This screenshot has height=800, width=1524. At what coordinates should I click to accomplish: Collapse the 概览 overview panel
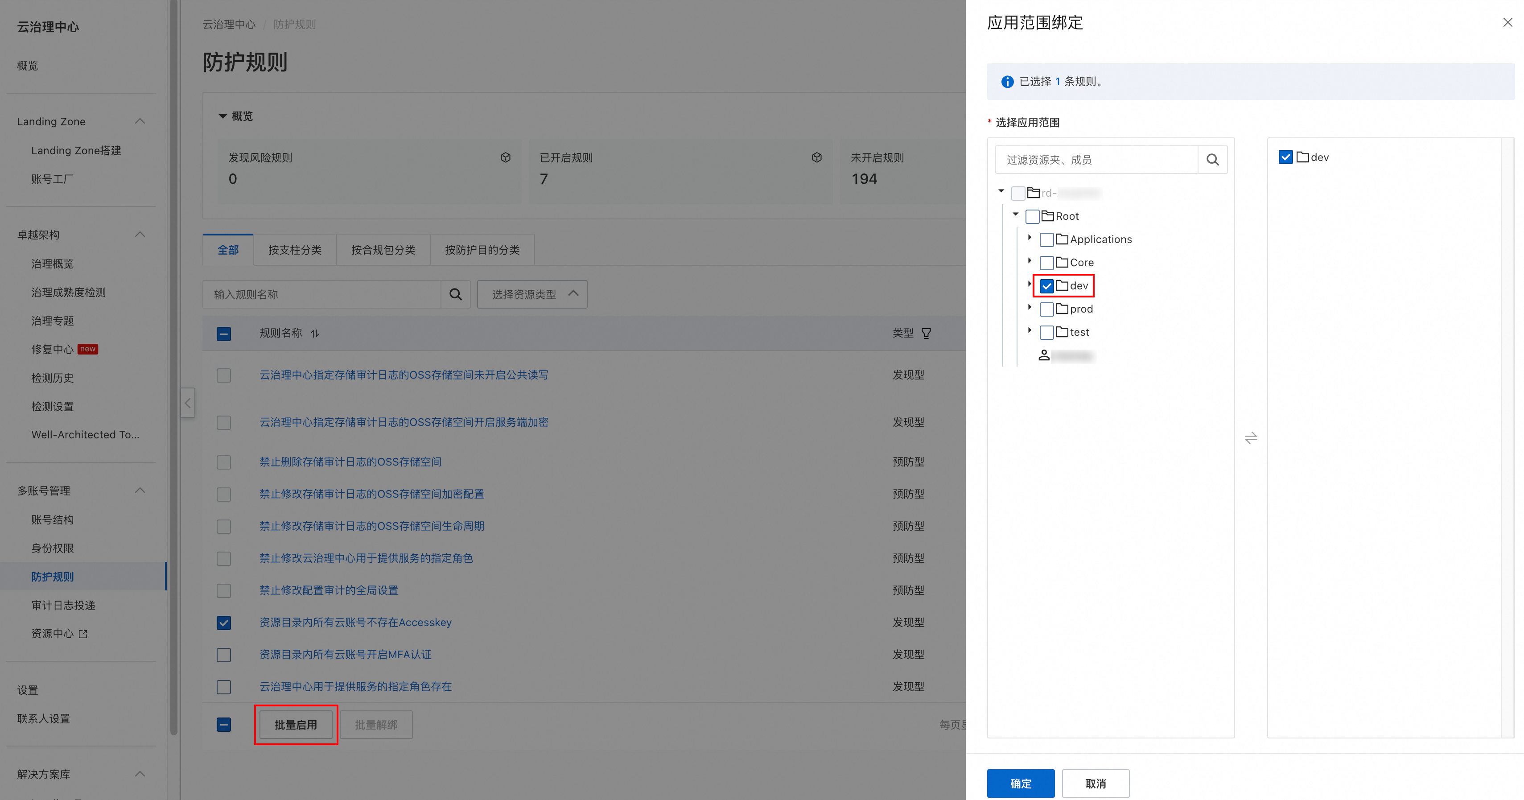pos(223,116)
